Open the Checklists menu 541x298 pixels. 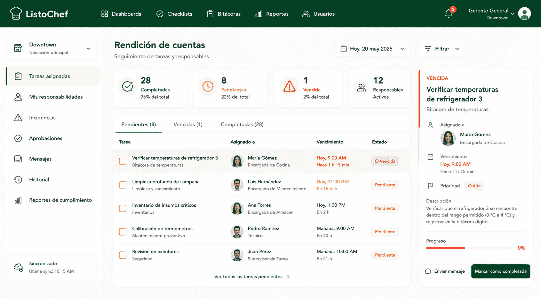tap(174, 14)
